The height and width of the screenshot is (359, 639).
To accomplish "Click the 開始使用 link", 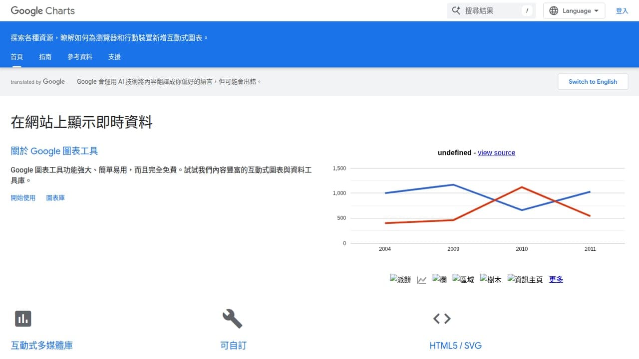I will (x=23, y=198).
